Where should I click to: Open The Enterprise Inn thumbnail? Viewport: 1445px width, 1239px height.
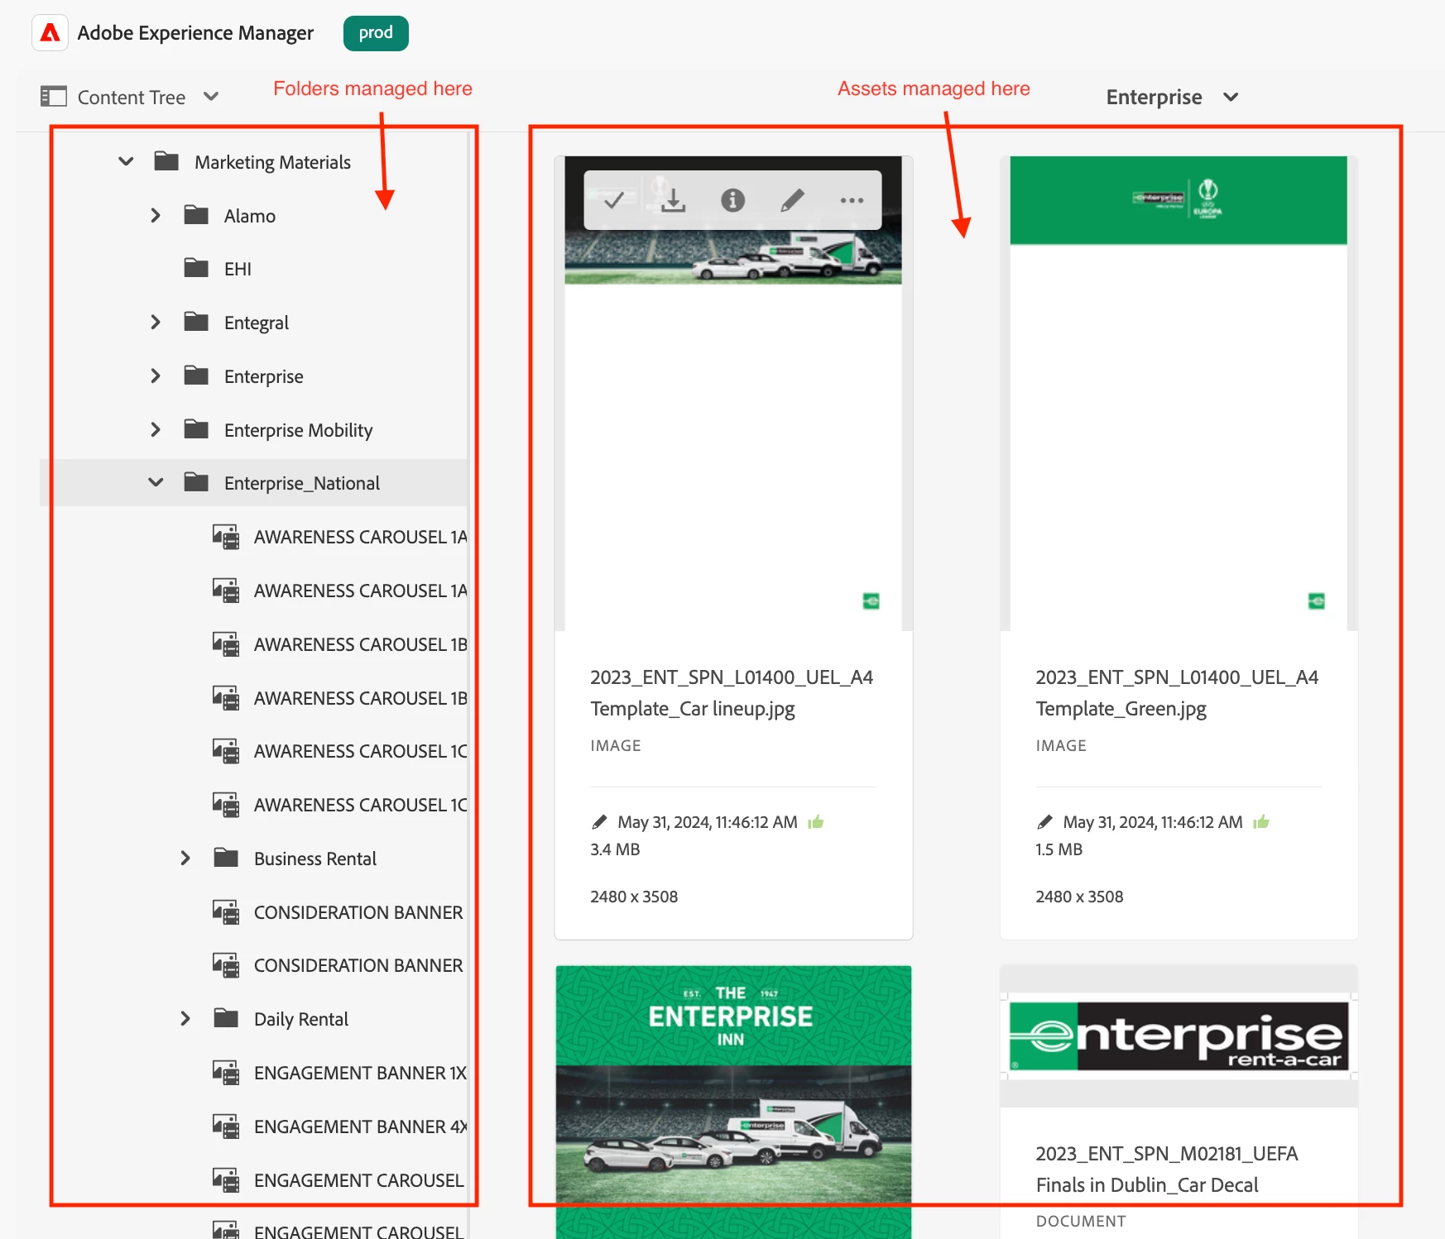733,1102
